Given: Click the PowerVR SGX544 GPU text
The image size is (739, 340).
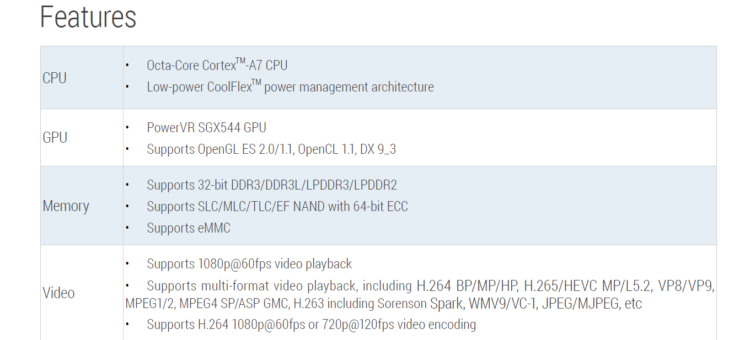Looking at the screenshot, I should pos(206,128).
